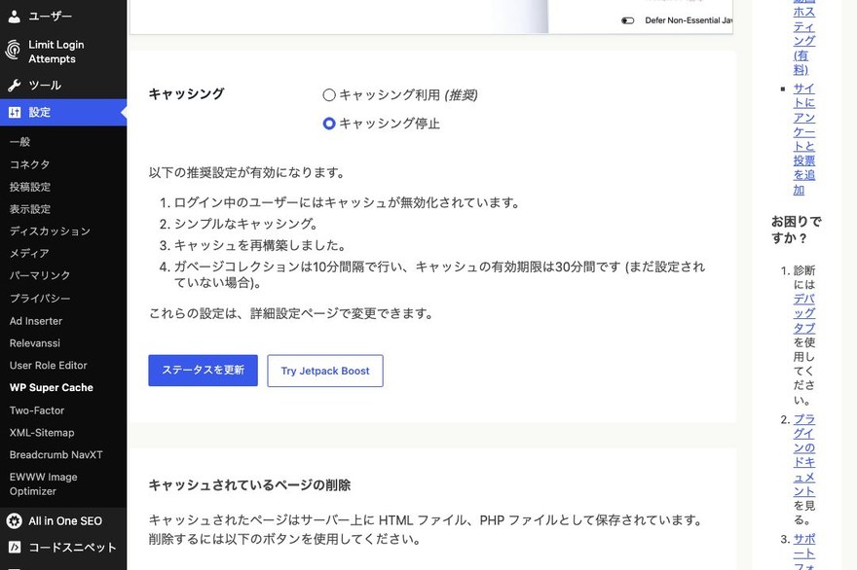857x570 pixels.
Task: Open ディスカッション settings
Action: click(50, 232)
